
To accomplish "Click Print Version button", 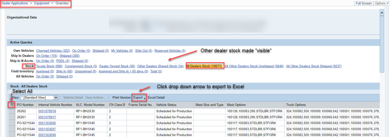I will (121, 97).
